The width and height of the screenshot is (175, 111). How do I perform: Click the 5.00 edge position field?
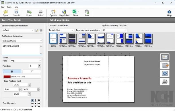(x=11, y=89)
